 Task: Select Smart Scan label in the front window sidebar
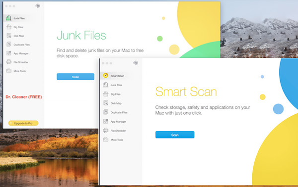click(x=117, y=76)
